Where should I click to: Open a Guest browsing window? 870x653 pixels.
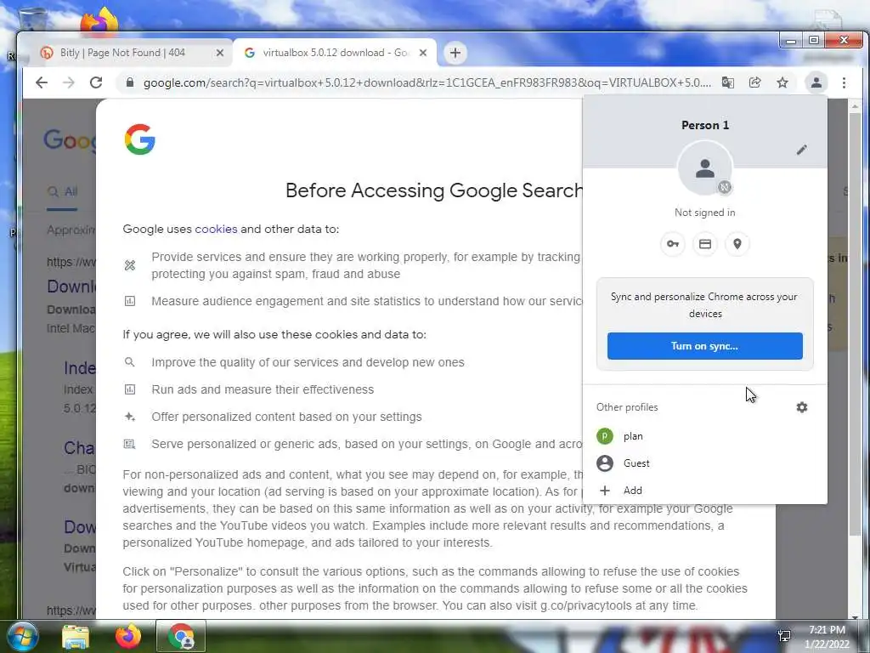pos(704,463)
